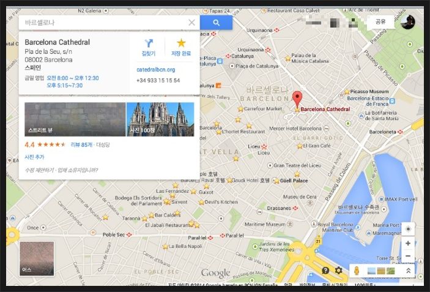Click the Liceu metro station icon
The width and height of the screenshot is (430, 292).
click(x=264, y=146)
